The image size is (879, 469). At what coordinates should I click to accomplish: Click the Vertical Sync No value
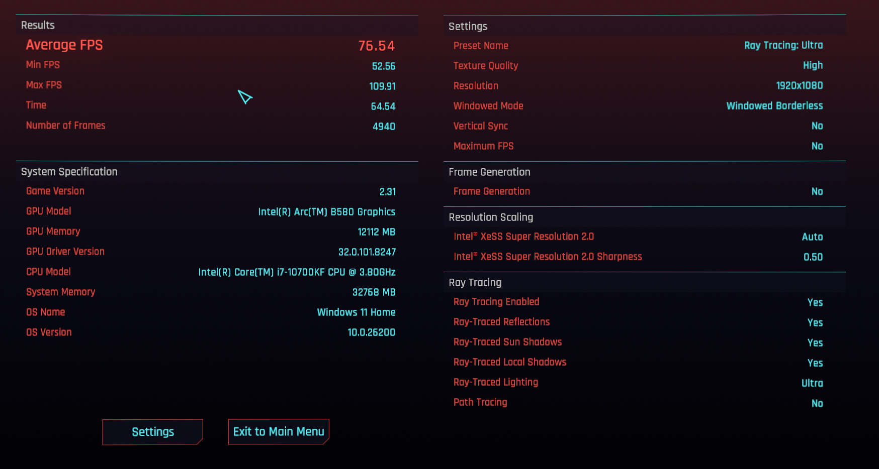[x=817, y=126]
